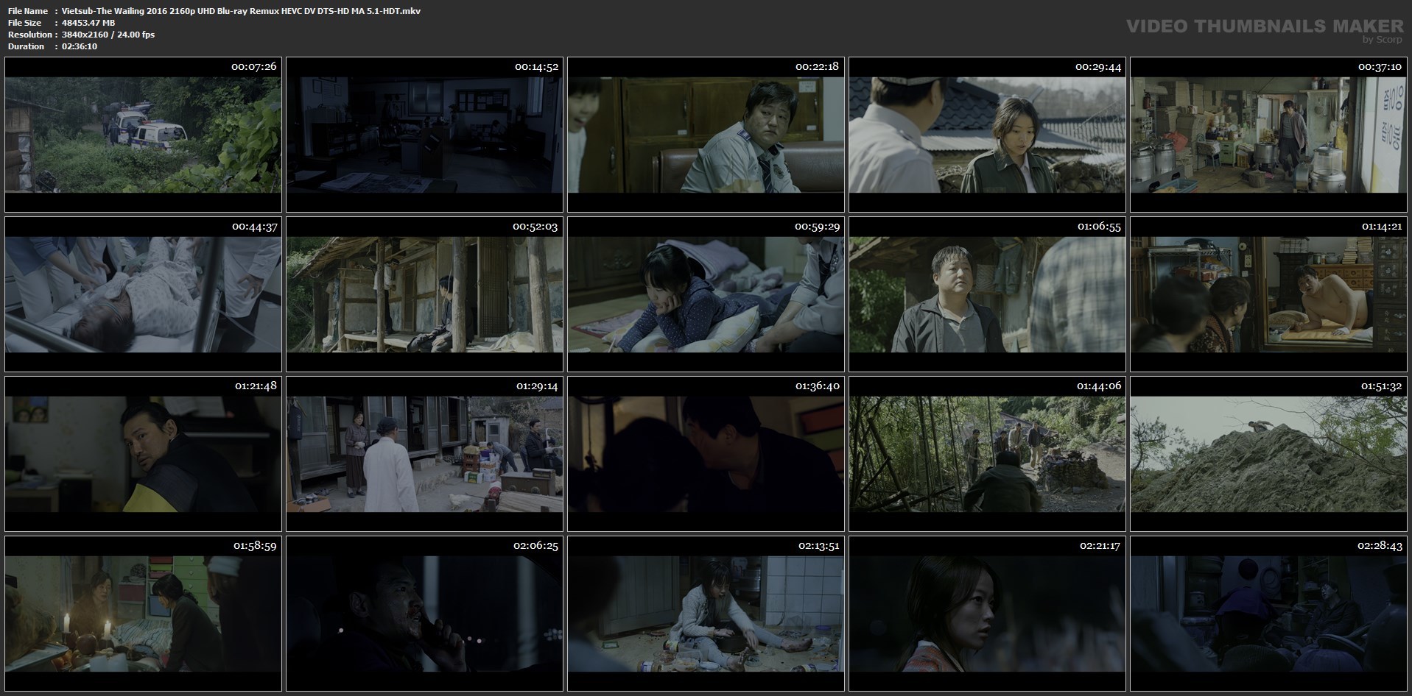Select the rocky hill frame 01:51:32

[x=1268, y=454]
